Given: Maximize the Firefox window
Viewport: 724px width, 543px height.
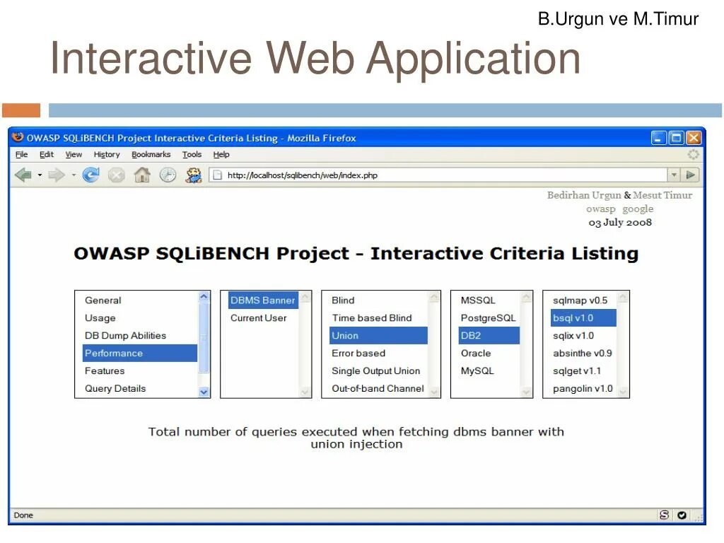Looking at the screenshot, I should (x=676, y=138).
